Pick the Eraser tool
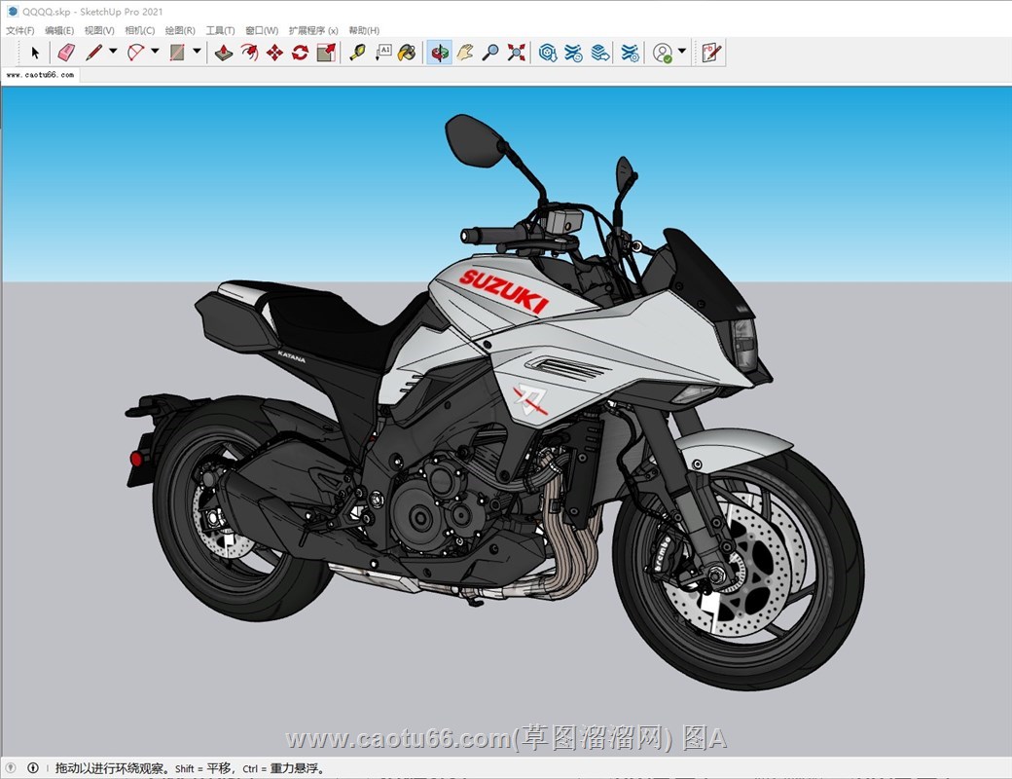 coord(65,53)
